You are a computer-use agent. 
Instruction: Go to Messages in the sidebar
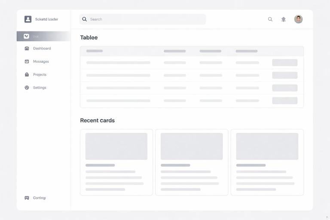[x=41, y=61]
